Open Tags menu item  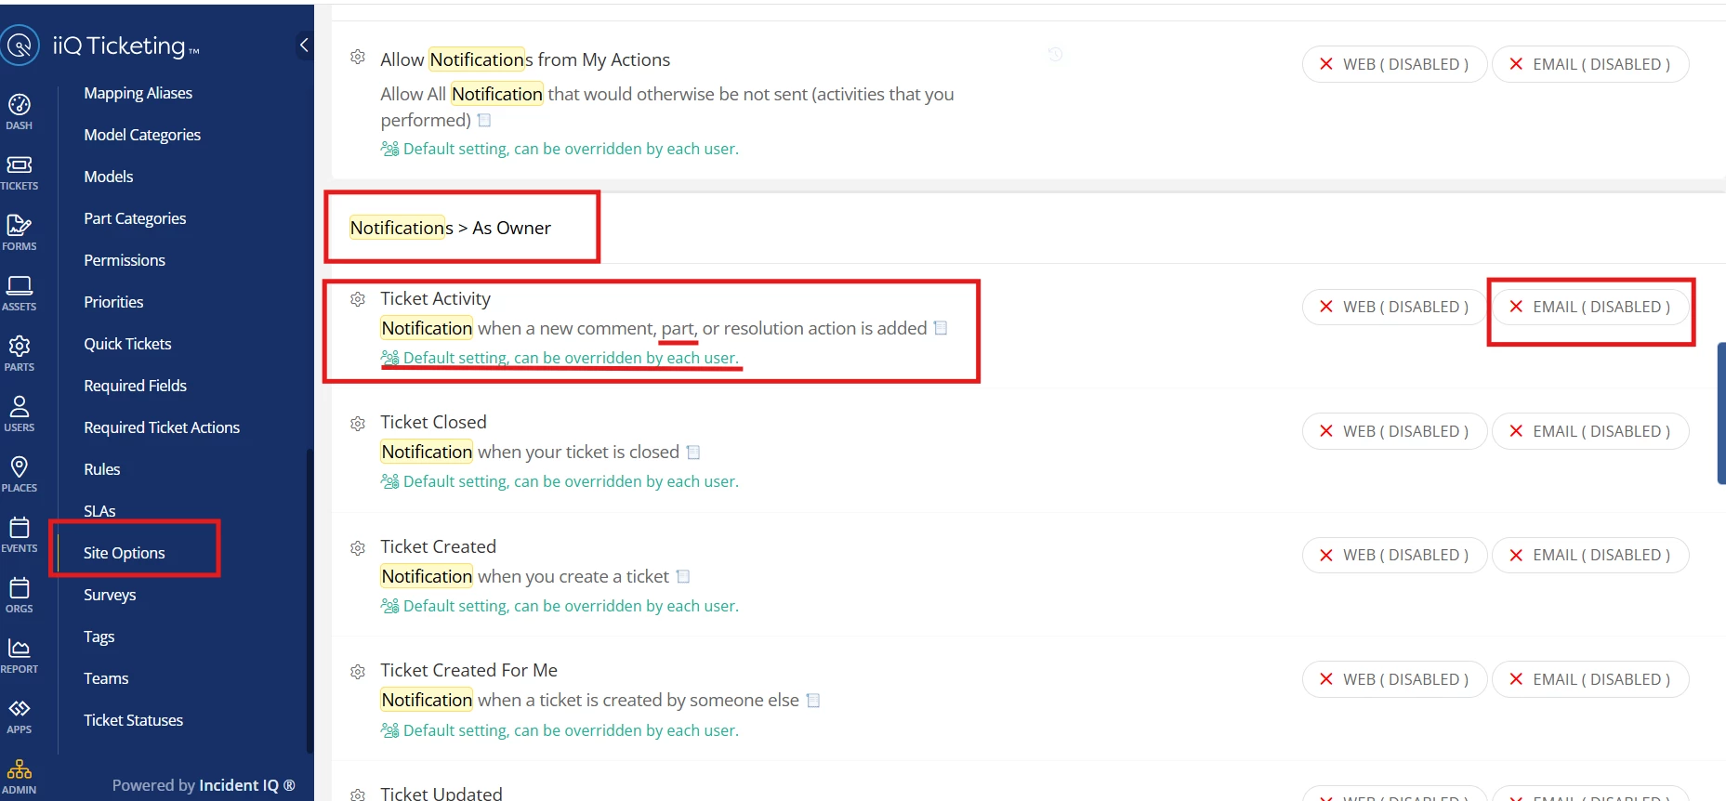click(99, 637)
